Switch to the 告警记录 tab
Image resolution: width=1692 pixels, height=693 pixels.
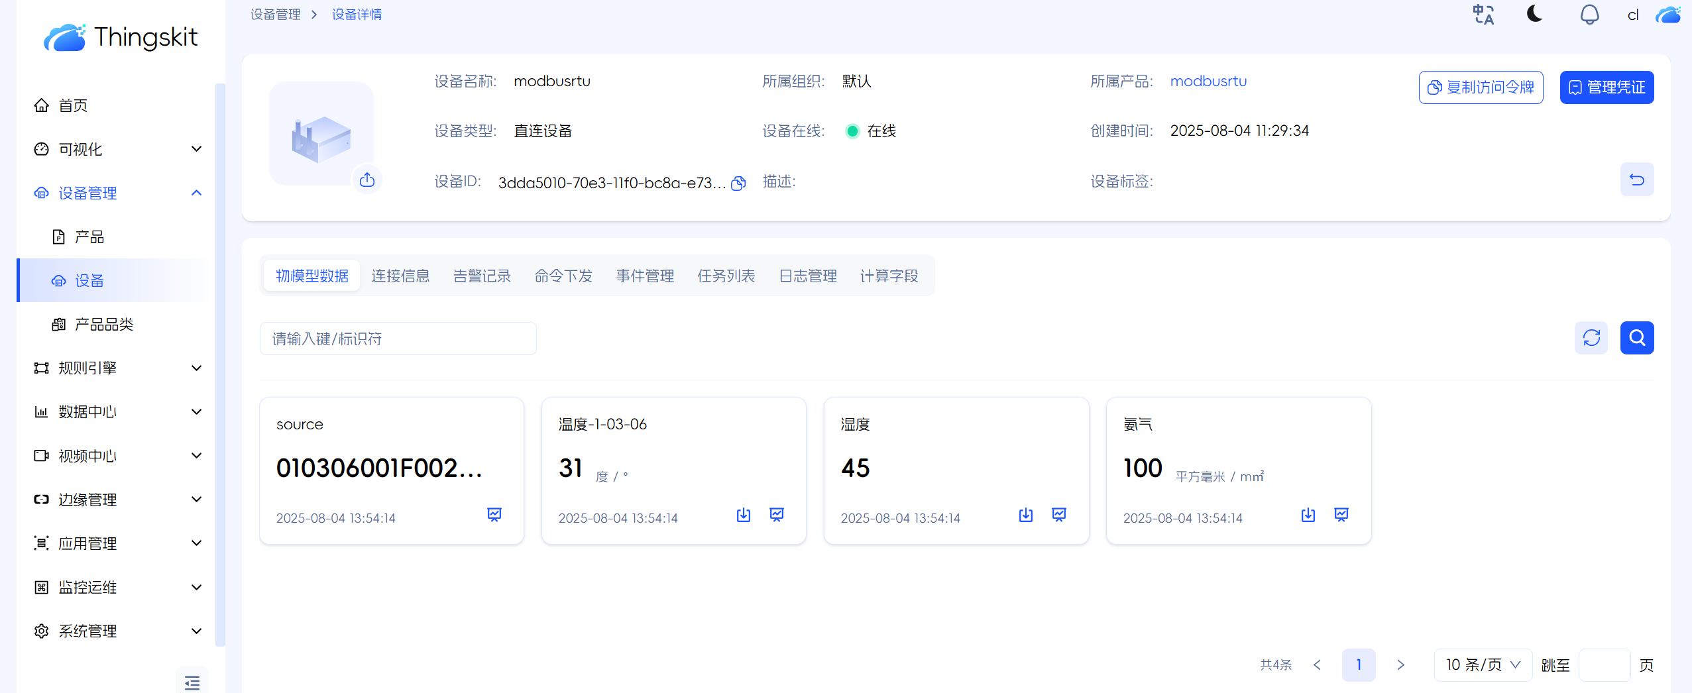482,276
